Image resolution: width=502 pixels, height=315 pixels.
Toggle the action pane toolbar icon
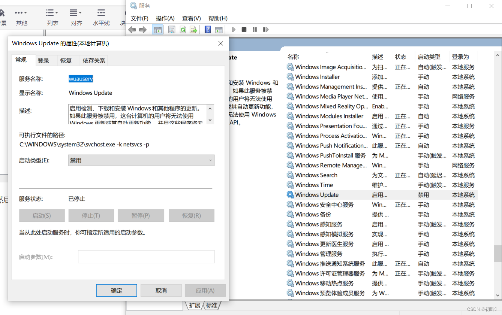219,30
